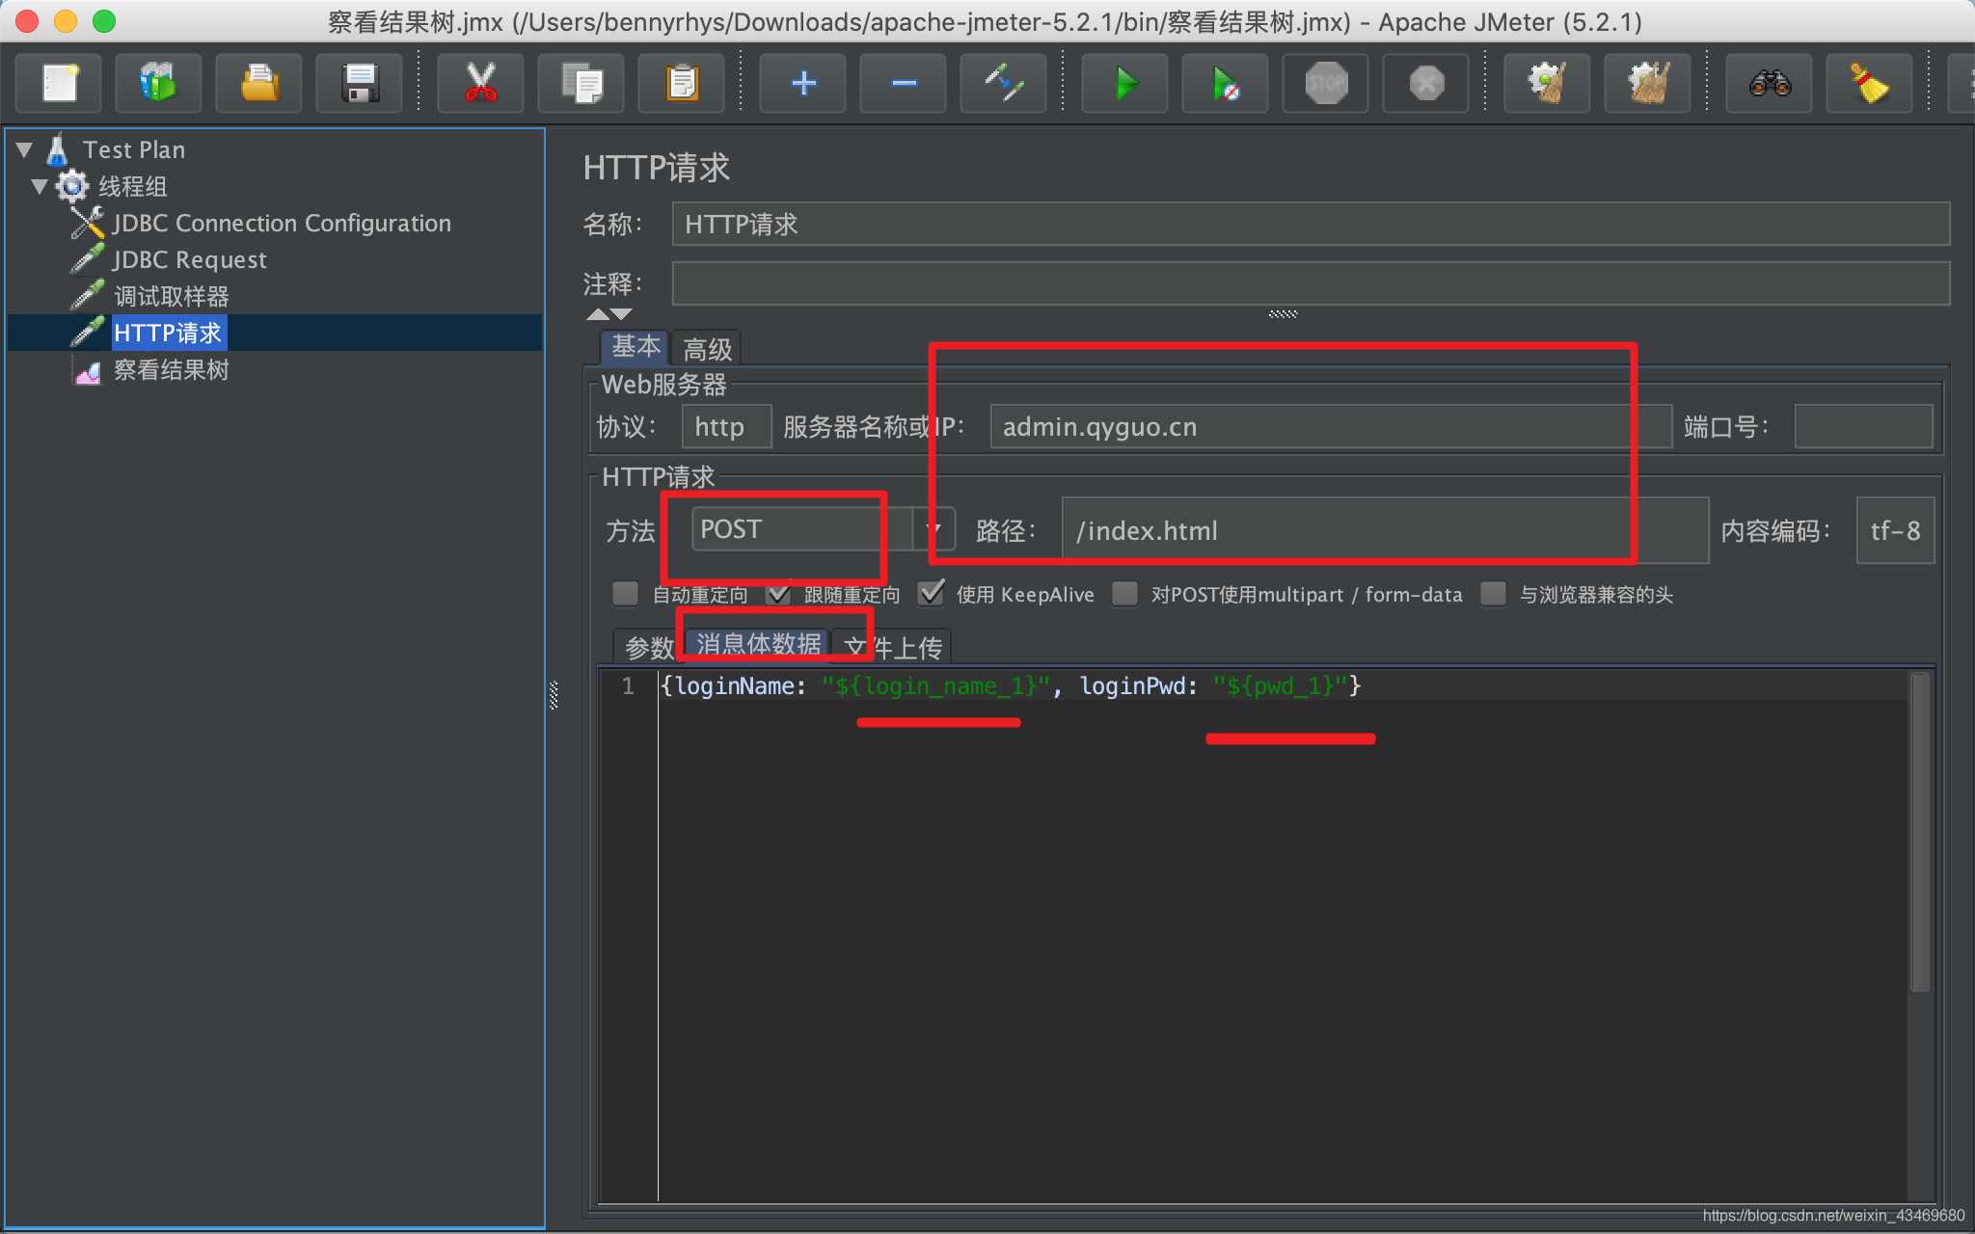Click inside the body data editor line 1
The height and width of the screenshot is (1234, 1975).
coord(1283,685)
